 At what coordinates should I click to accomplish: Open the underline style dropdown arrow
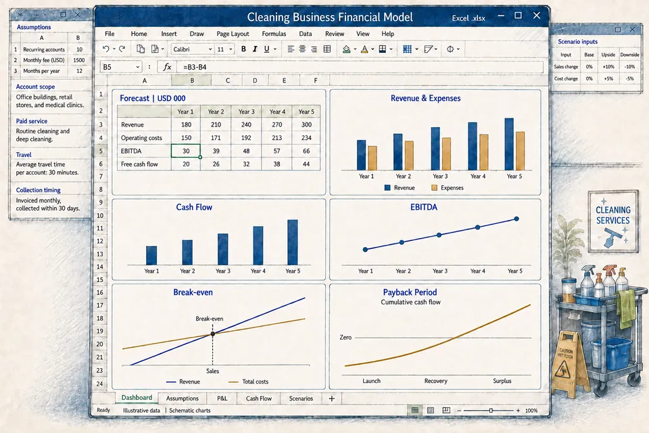pyautogui.click(x=275, y=49)
